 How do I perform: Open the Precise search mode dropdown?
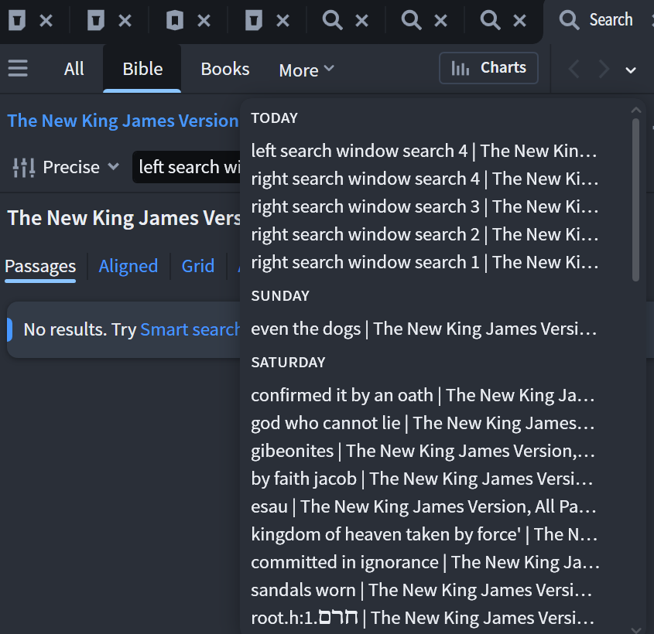click(x=81, y=167)
